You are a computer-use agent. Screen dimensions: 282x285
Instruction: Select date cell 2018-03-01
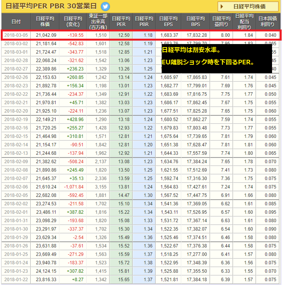click(x=16, y=52)
